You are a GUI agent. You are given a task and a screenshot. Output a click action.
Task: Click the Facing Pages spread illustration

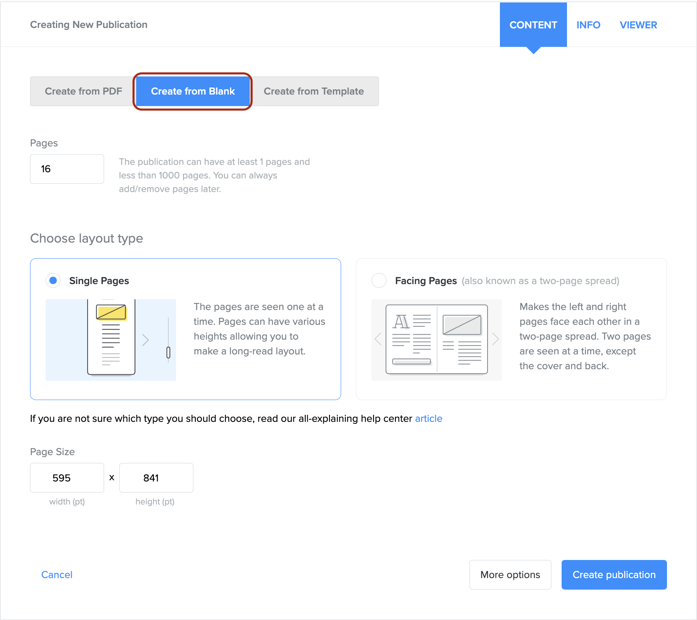coord(436,340)
